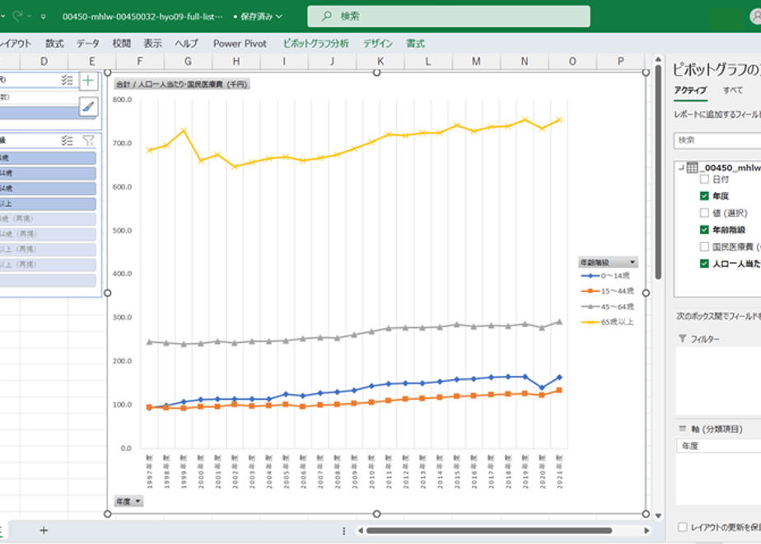Toggle multi-select on the upper slicer
Viewport: 761px width, 544px height.
67,80
